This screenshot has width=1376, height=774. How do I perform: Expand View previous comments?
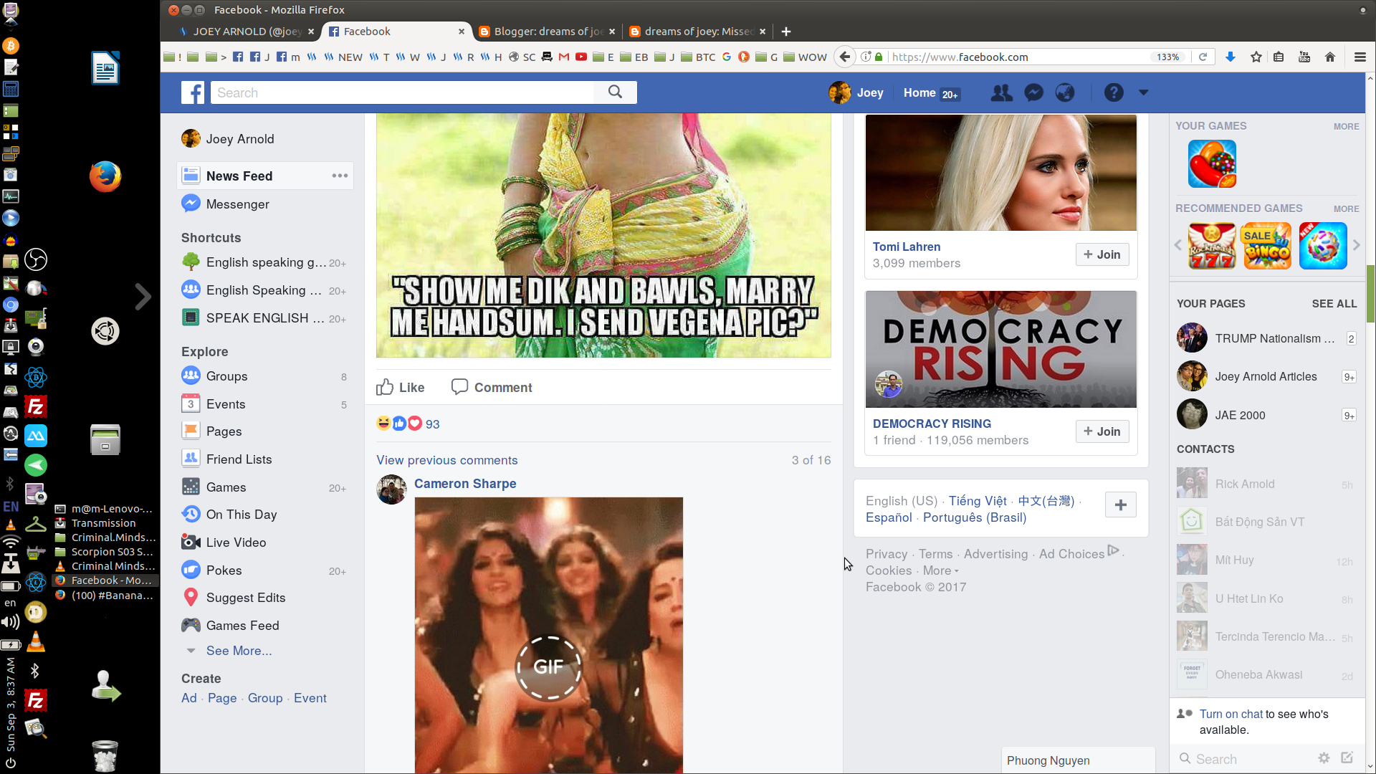(x=446, y=460)
